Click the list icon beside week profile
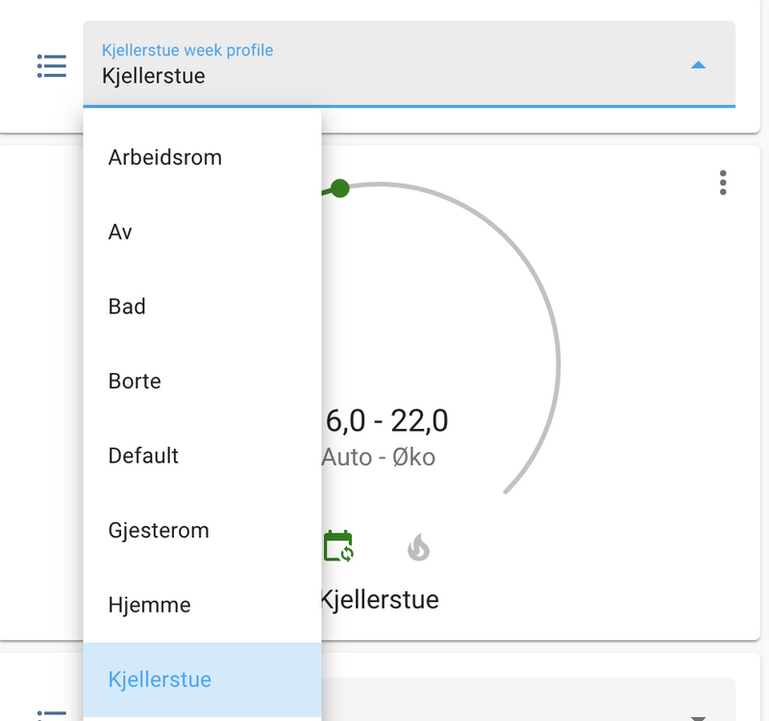 tap(52, 65)
